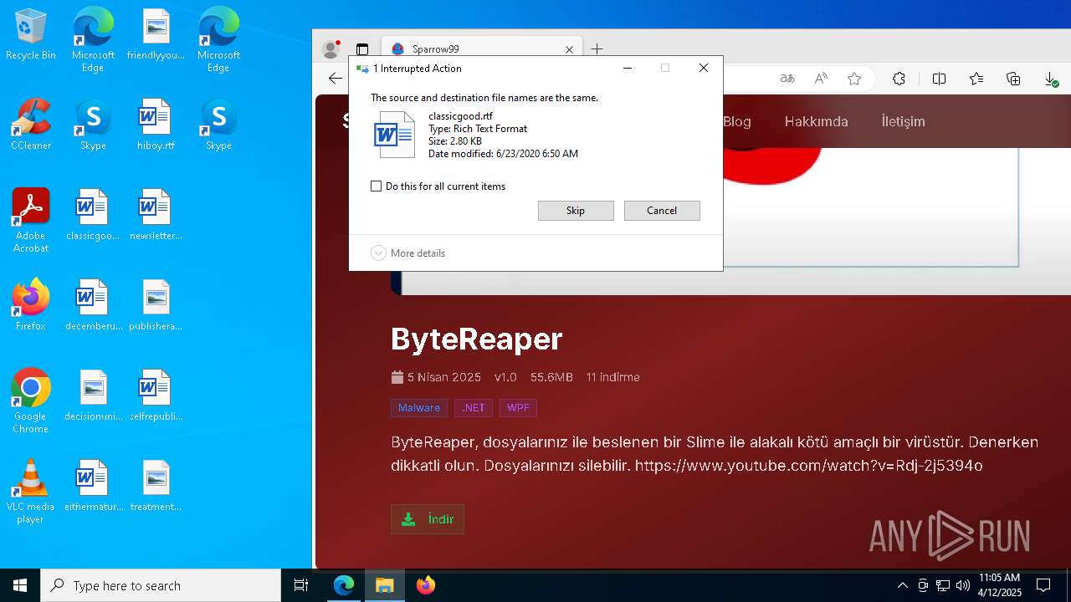The height and width of the screenshot is (602, 1071).
Task: Open the Hakkımda menu item
Action: 816,121
